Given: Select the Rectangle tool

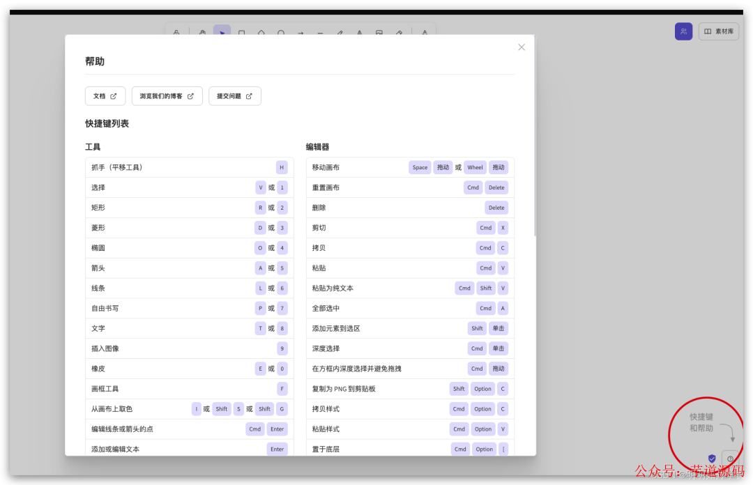Looking at the screenshot, I should click(x=241, y=31).
